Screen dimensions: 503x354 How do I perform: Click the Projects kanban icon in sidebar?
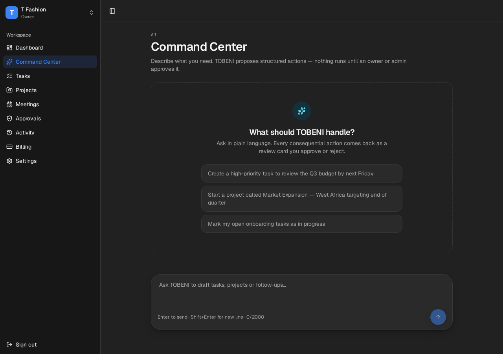[x=9, y=90]
